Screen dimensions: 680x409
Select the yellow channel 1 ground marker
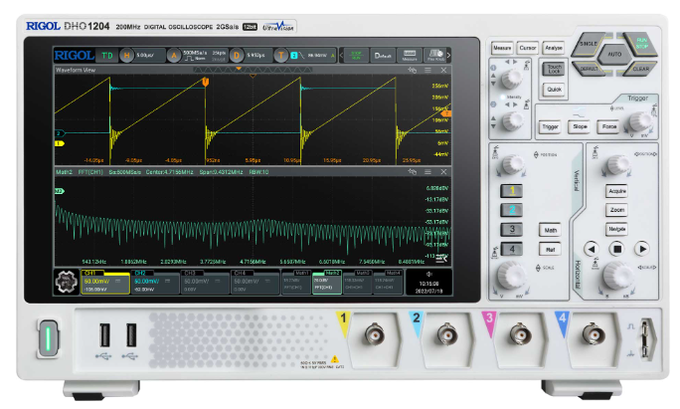[59, 143]
